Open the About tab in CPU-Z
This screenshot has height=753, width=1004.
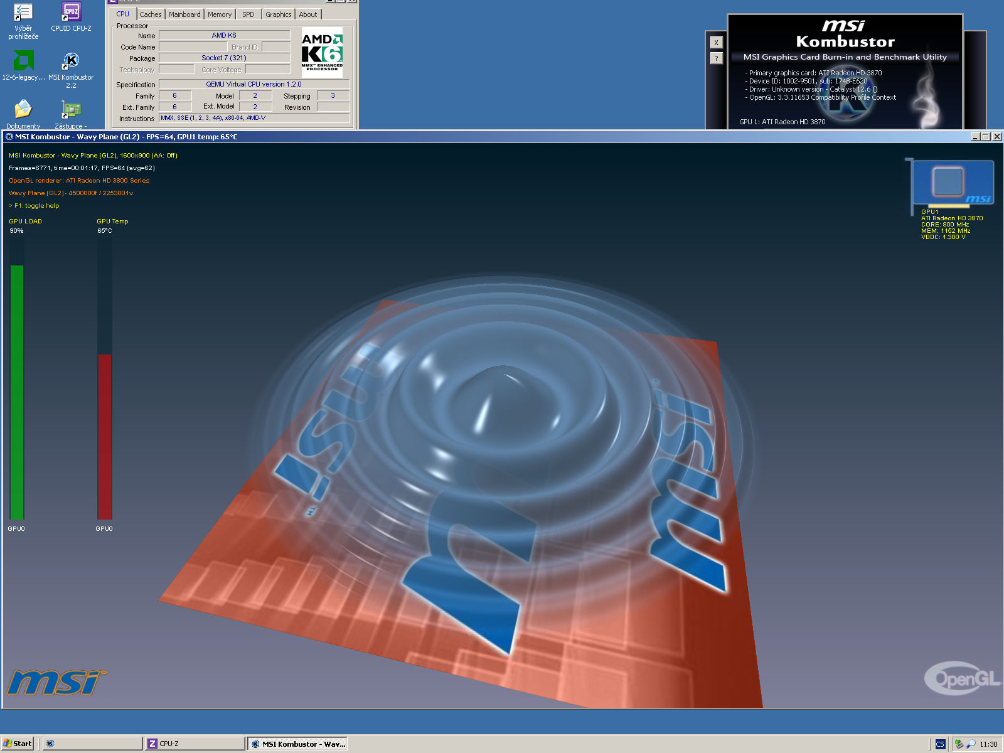(x=307, y=14)
